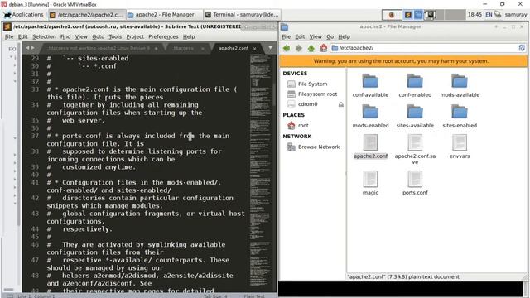
Task: Click Tab Size in Sublime status bar
Action: [215, 296]
